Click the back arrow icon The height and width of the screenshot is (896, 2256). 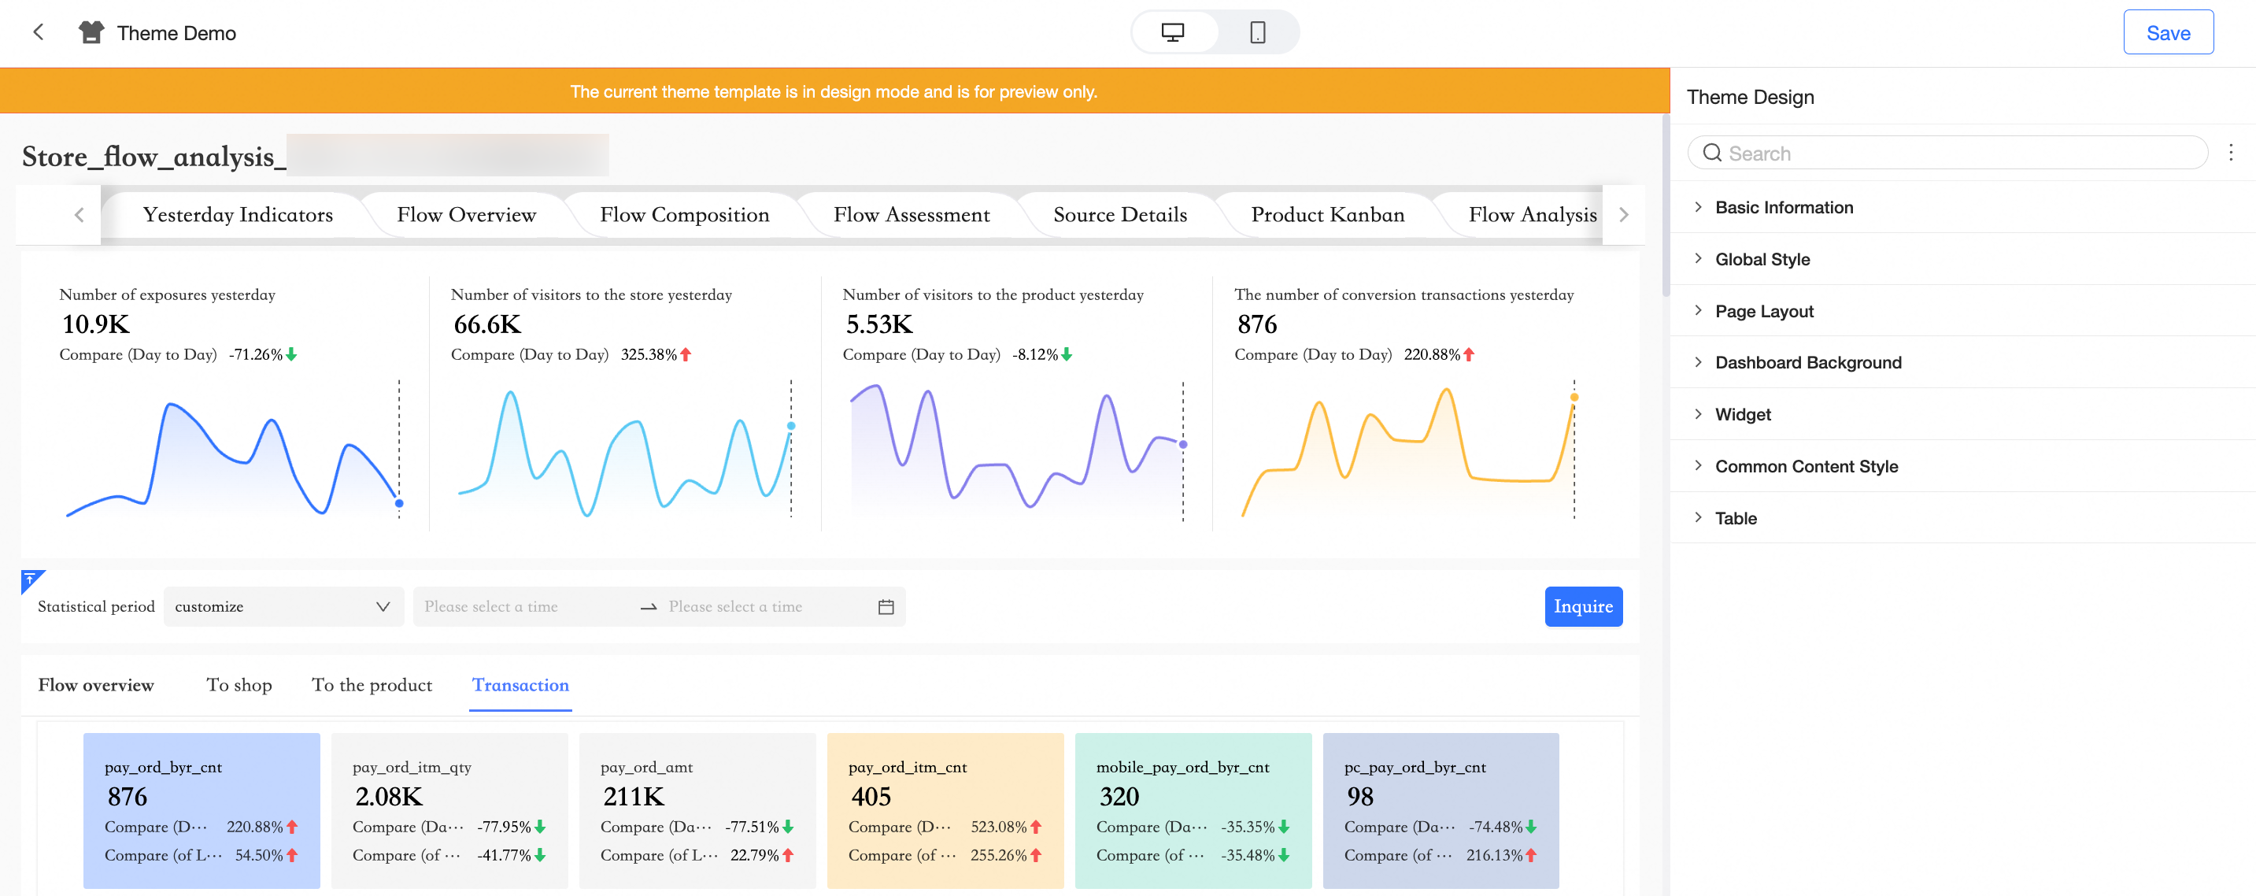38,32
